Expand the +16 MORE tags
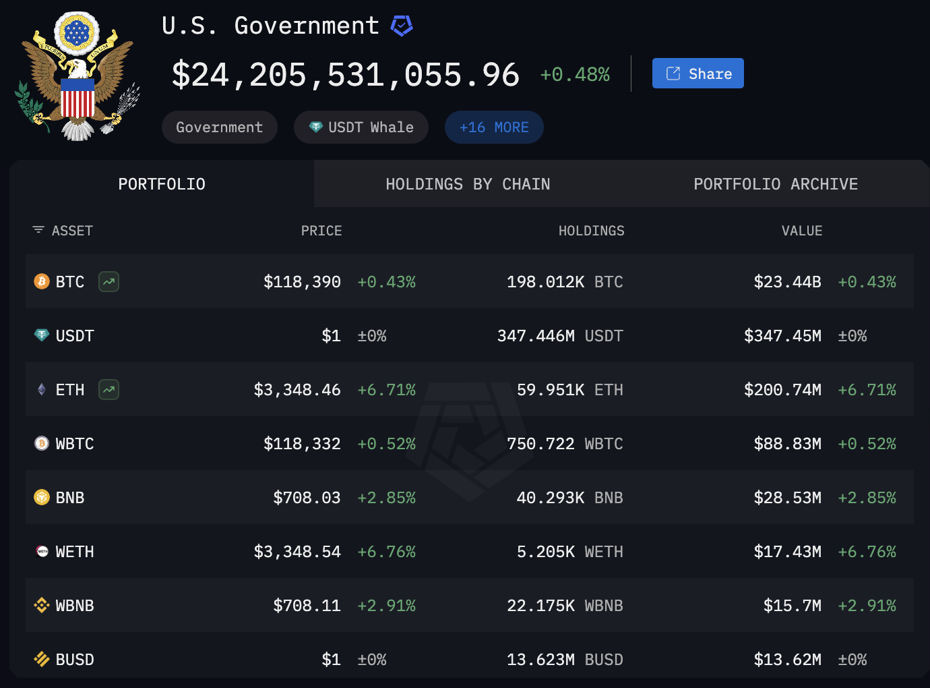The height and width of the screenshot is (688, 930). click(x=494, y=127)
